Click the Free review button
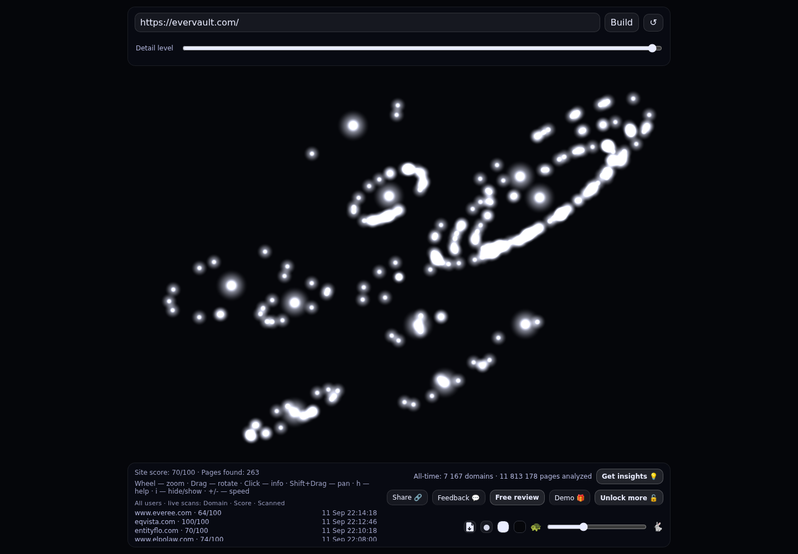 coord(517,497)
